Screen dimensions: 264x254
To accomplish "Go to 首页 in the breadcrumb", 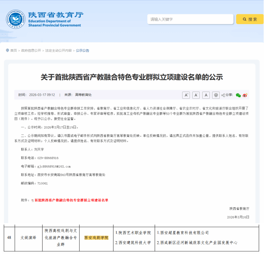I will [x=14, y=50].
